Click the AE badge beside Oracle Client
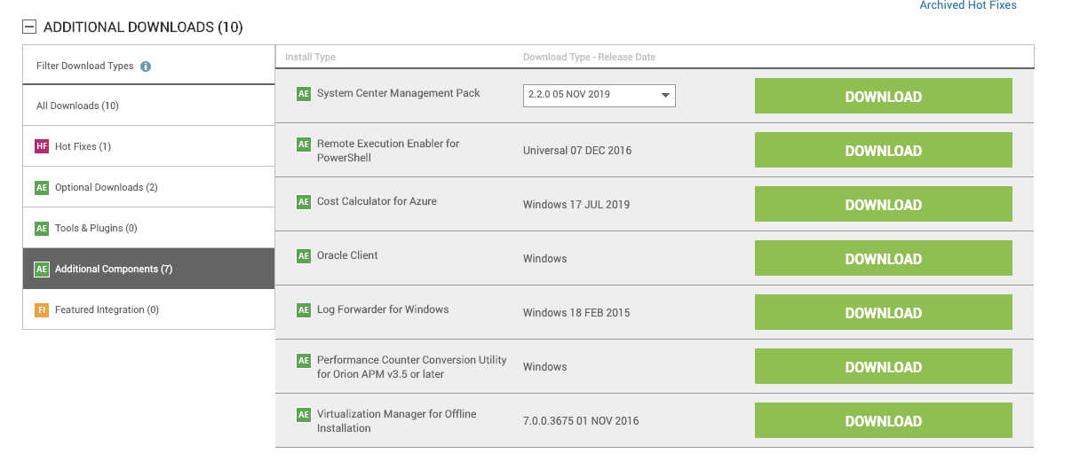1072x469 pixels. 304,255
